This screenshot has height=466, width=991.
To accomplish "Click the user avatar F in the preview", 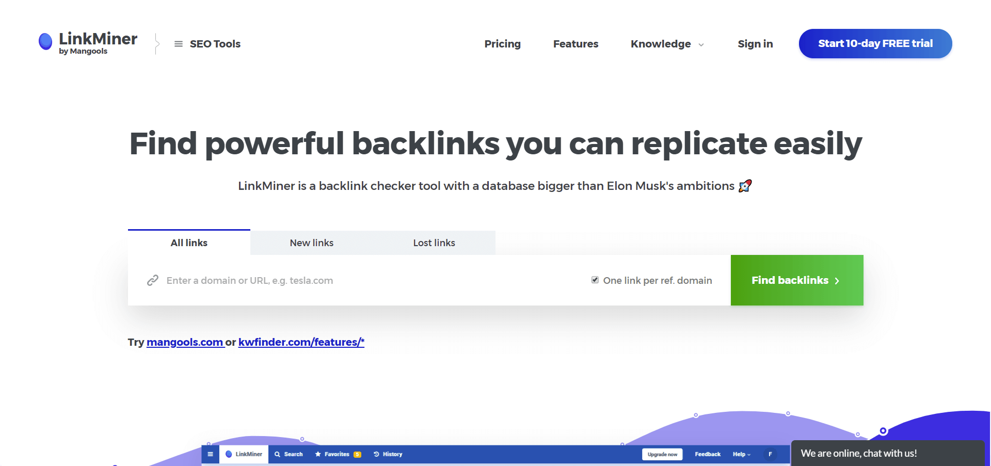I will 770,454.
